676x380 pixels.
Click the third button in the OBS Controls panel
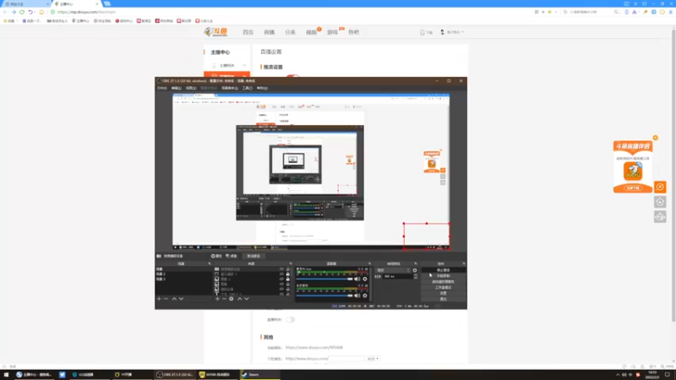pos(443,282)
